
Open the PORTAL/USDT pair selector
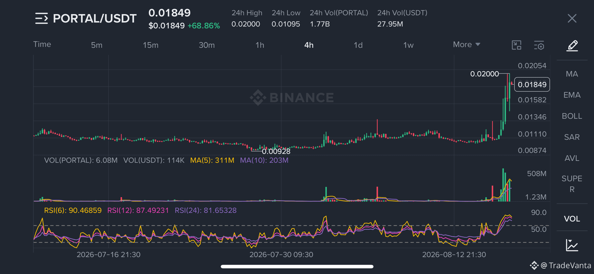95,19
